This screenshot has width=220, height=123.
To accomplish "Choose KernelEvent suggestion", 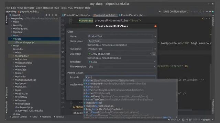I will [x=130, y=96].
